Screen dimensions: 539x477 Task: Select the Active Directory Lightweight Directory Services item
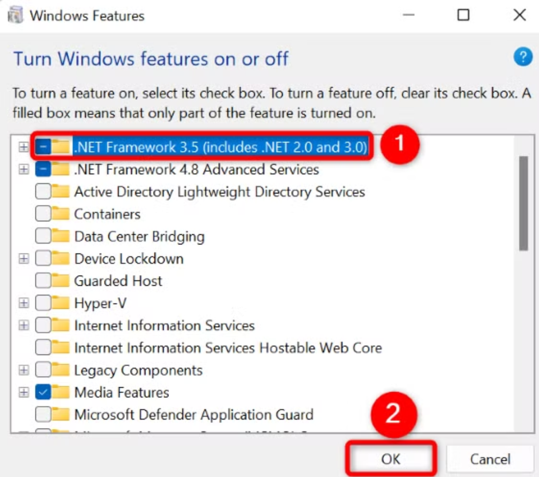coord(219,192)
